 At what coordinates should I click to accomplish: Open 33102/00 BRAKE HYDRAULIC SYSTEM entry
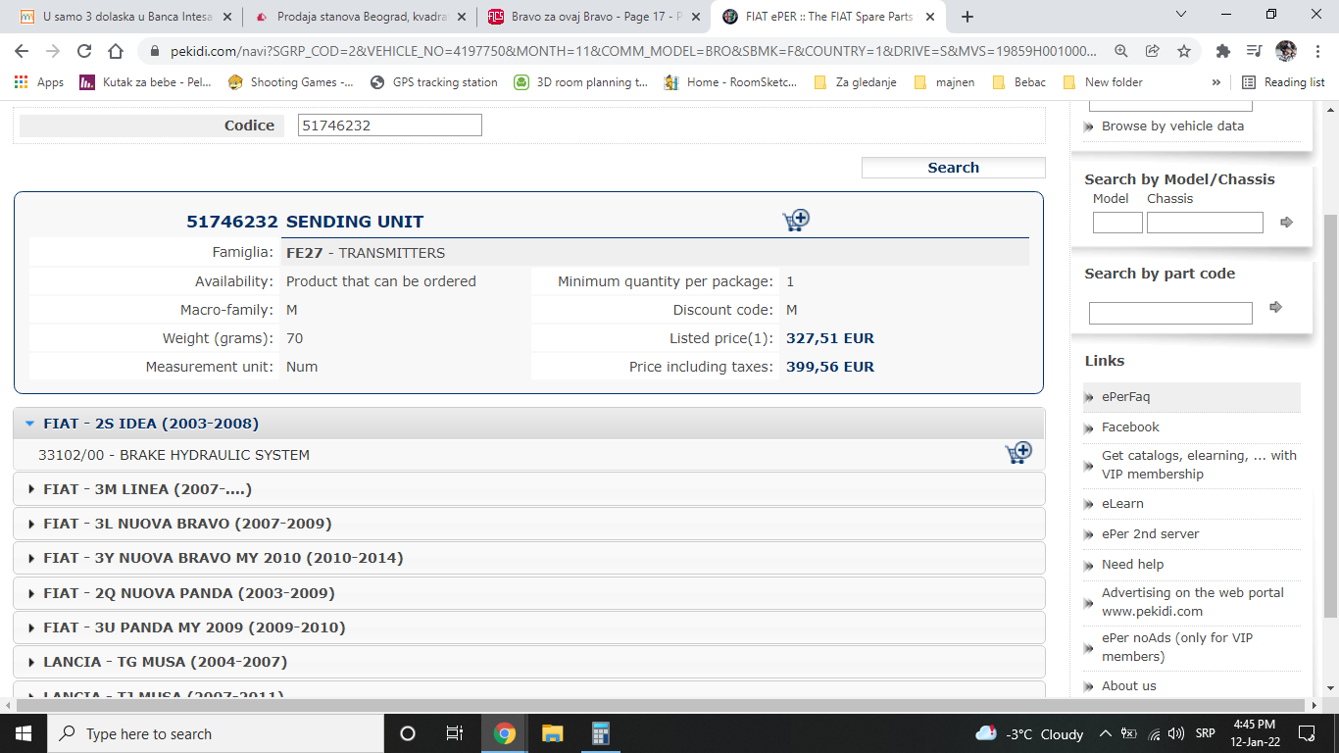tap(174, 455)
